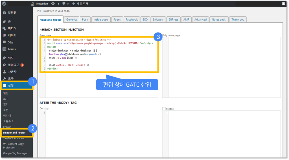The width and height of the screenshot is (289, 160).
Task: Click the Protection label in admin bar
Action: click(x=42, y=4)
